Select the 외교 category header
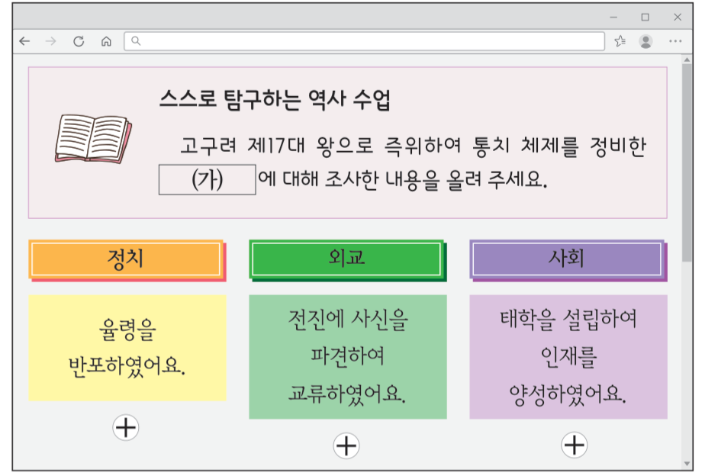 pyautogui.click(x=346, y=258)
